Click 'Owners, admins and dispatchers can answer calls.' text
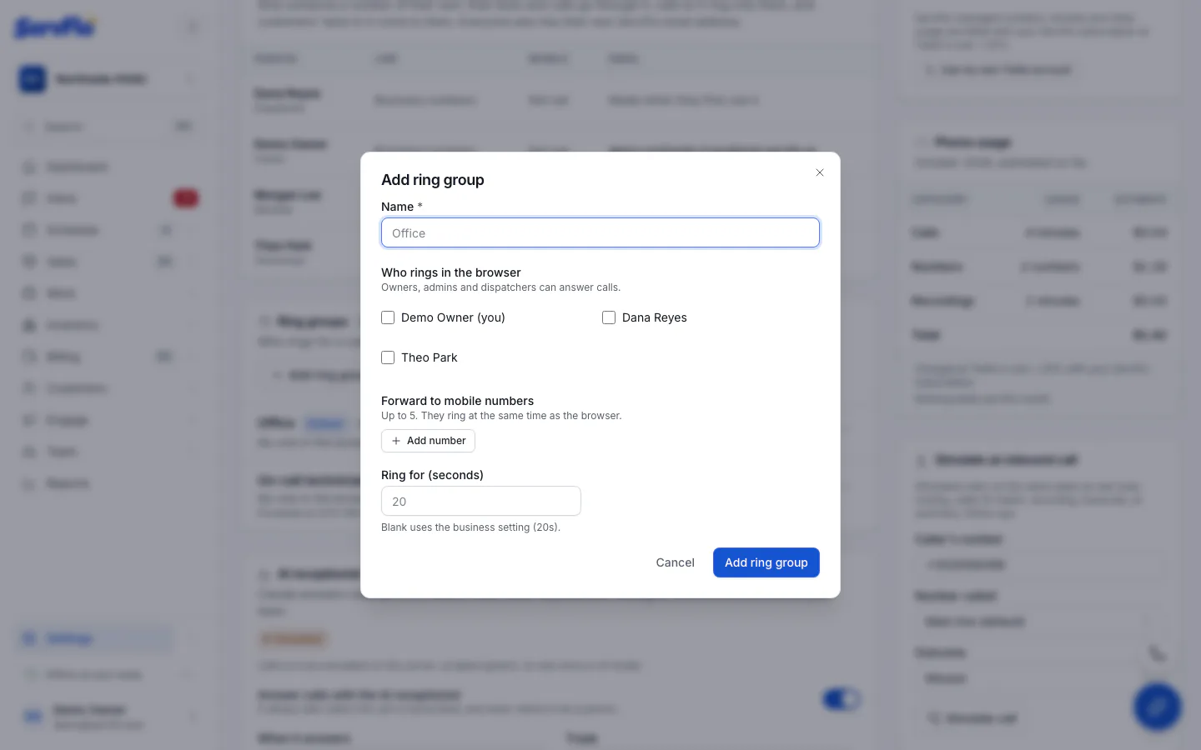The image size is (1201, 750). 501,287
